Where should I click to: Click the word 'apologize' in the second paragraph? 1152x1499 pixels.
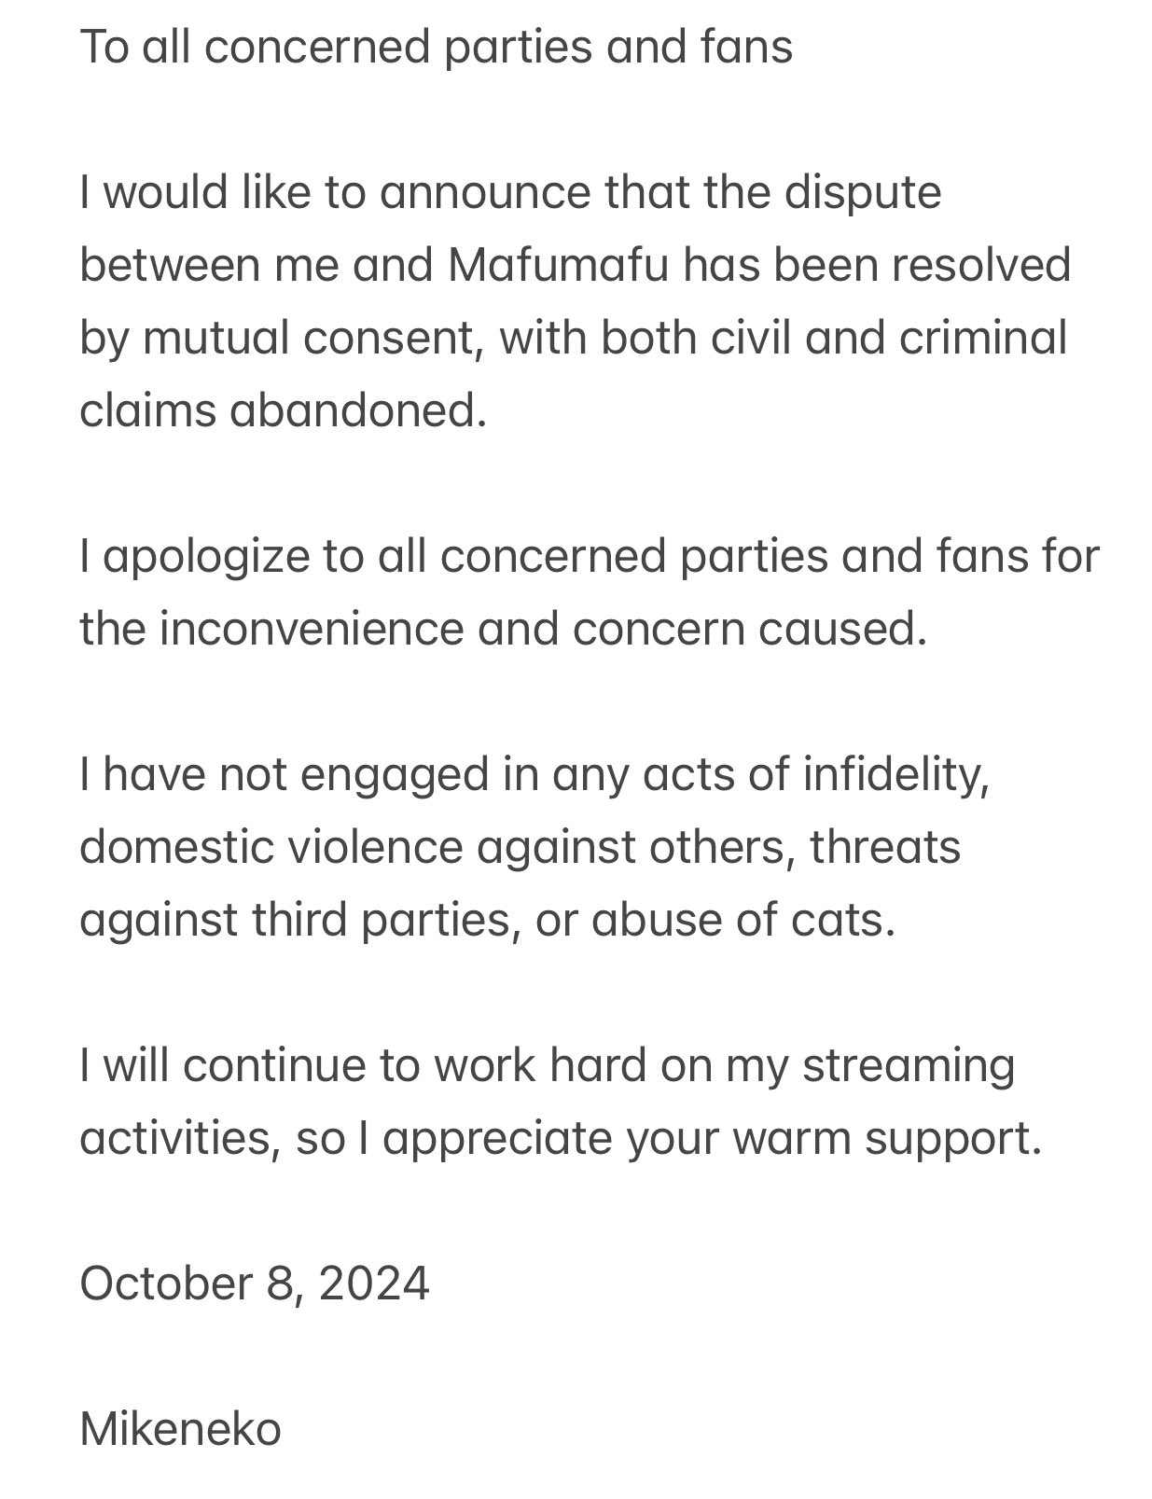(x=206, y=557)
